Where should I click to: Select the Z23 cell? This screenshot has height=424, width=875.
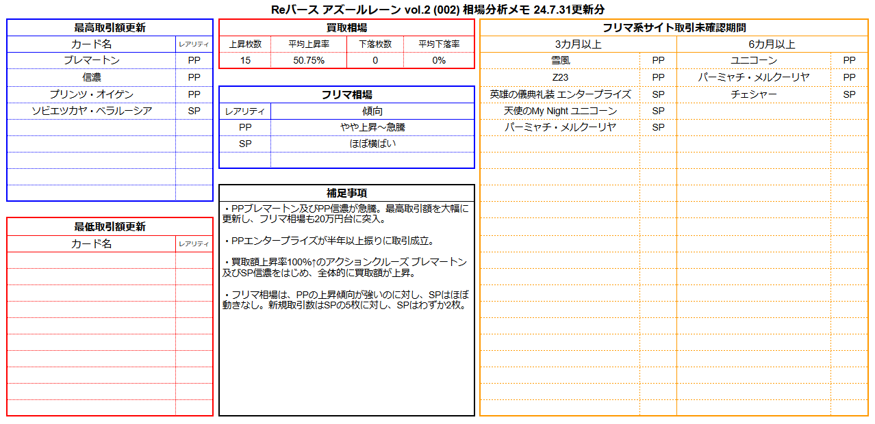click(x=560, y=77)
